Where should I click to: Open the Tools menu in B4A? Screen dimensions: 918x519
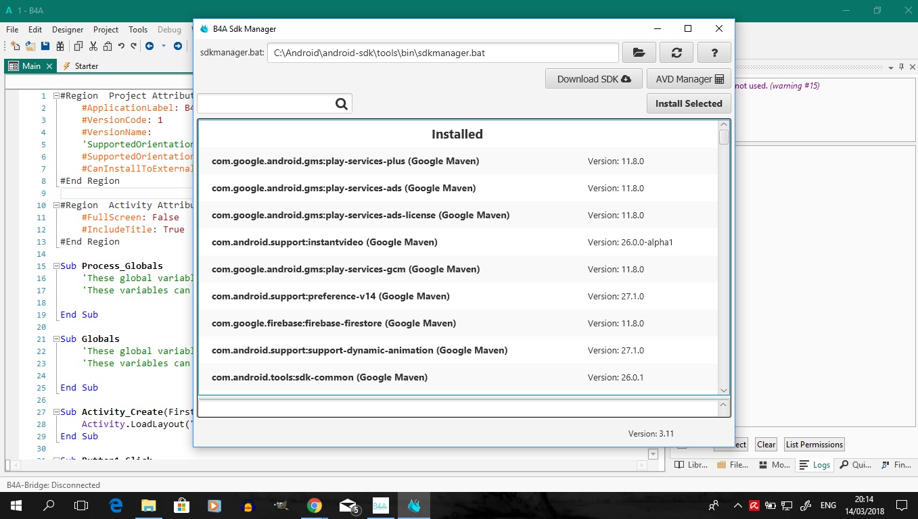[x=138, y=30]
